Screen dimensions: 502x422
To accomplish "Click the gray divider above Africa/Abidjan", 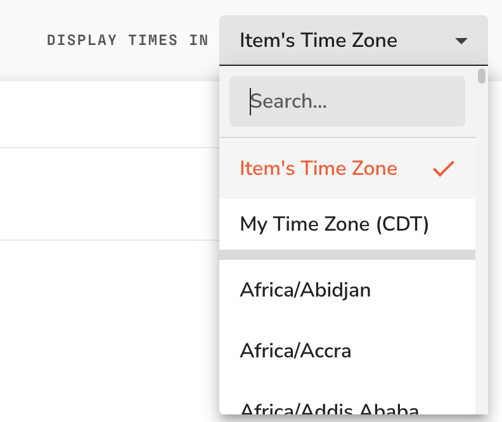I will (347, 255).
